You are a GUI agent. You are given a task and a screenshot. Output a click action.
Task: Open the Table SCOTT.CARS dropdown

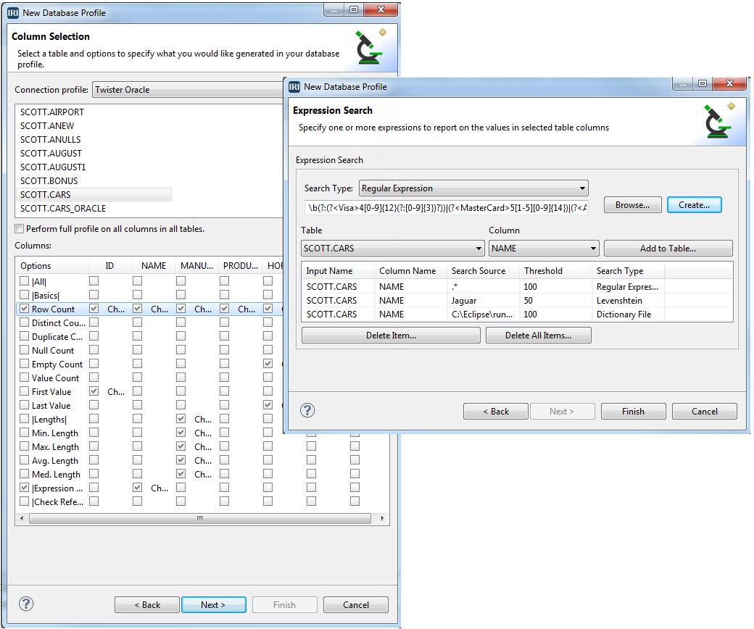pos(392,249)
